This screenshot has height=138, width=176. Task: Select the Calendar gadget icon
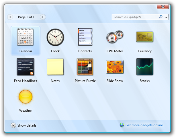[x=25, y=37]
